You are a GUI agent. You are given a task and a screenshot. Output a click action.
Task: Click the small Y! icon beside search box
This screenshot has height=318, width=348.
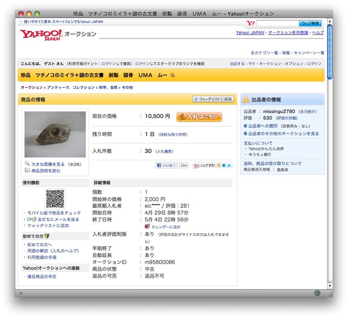tap(250, 23)
